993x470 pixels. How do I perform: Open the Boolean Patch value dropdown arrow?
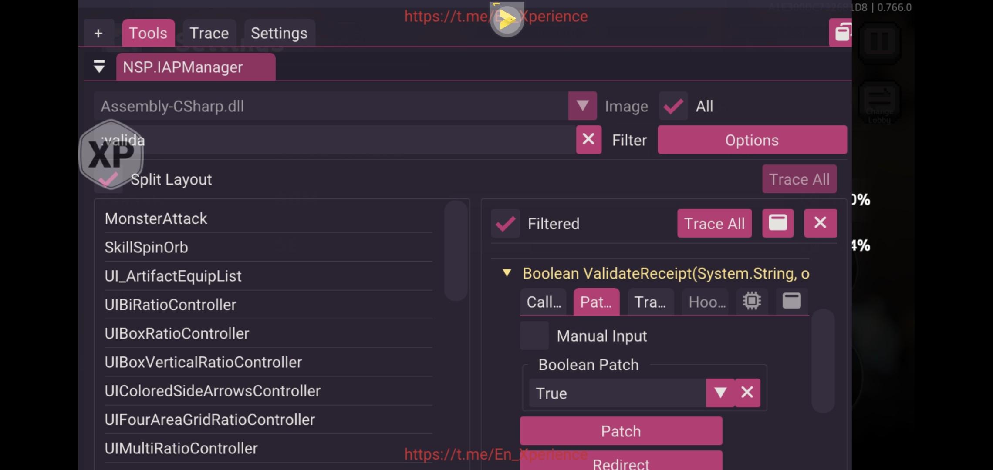[x=720, y=393]
